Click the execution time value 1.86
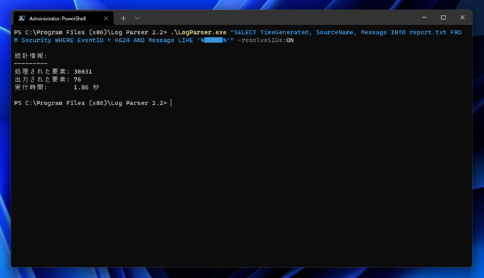This screenshot has width=484, height=278. coord(81,87)
